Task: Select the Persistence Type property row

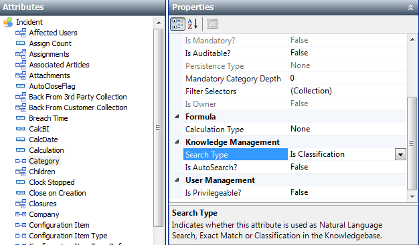Action: [x=295, y=66]
